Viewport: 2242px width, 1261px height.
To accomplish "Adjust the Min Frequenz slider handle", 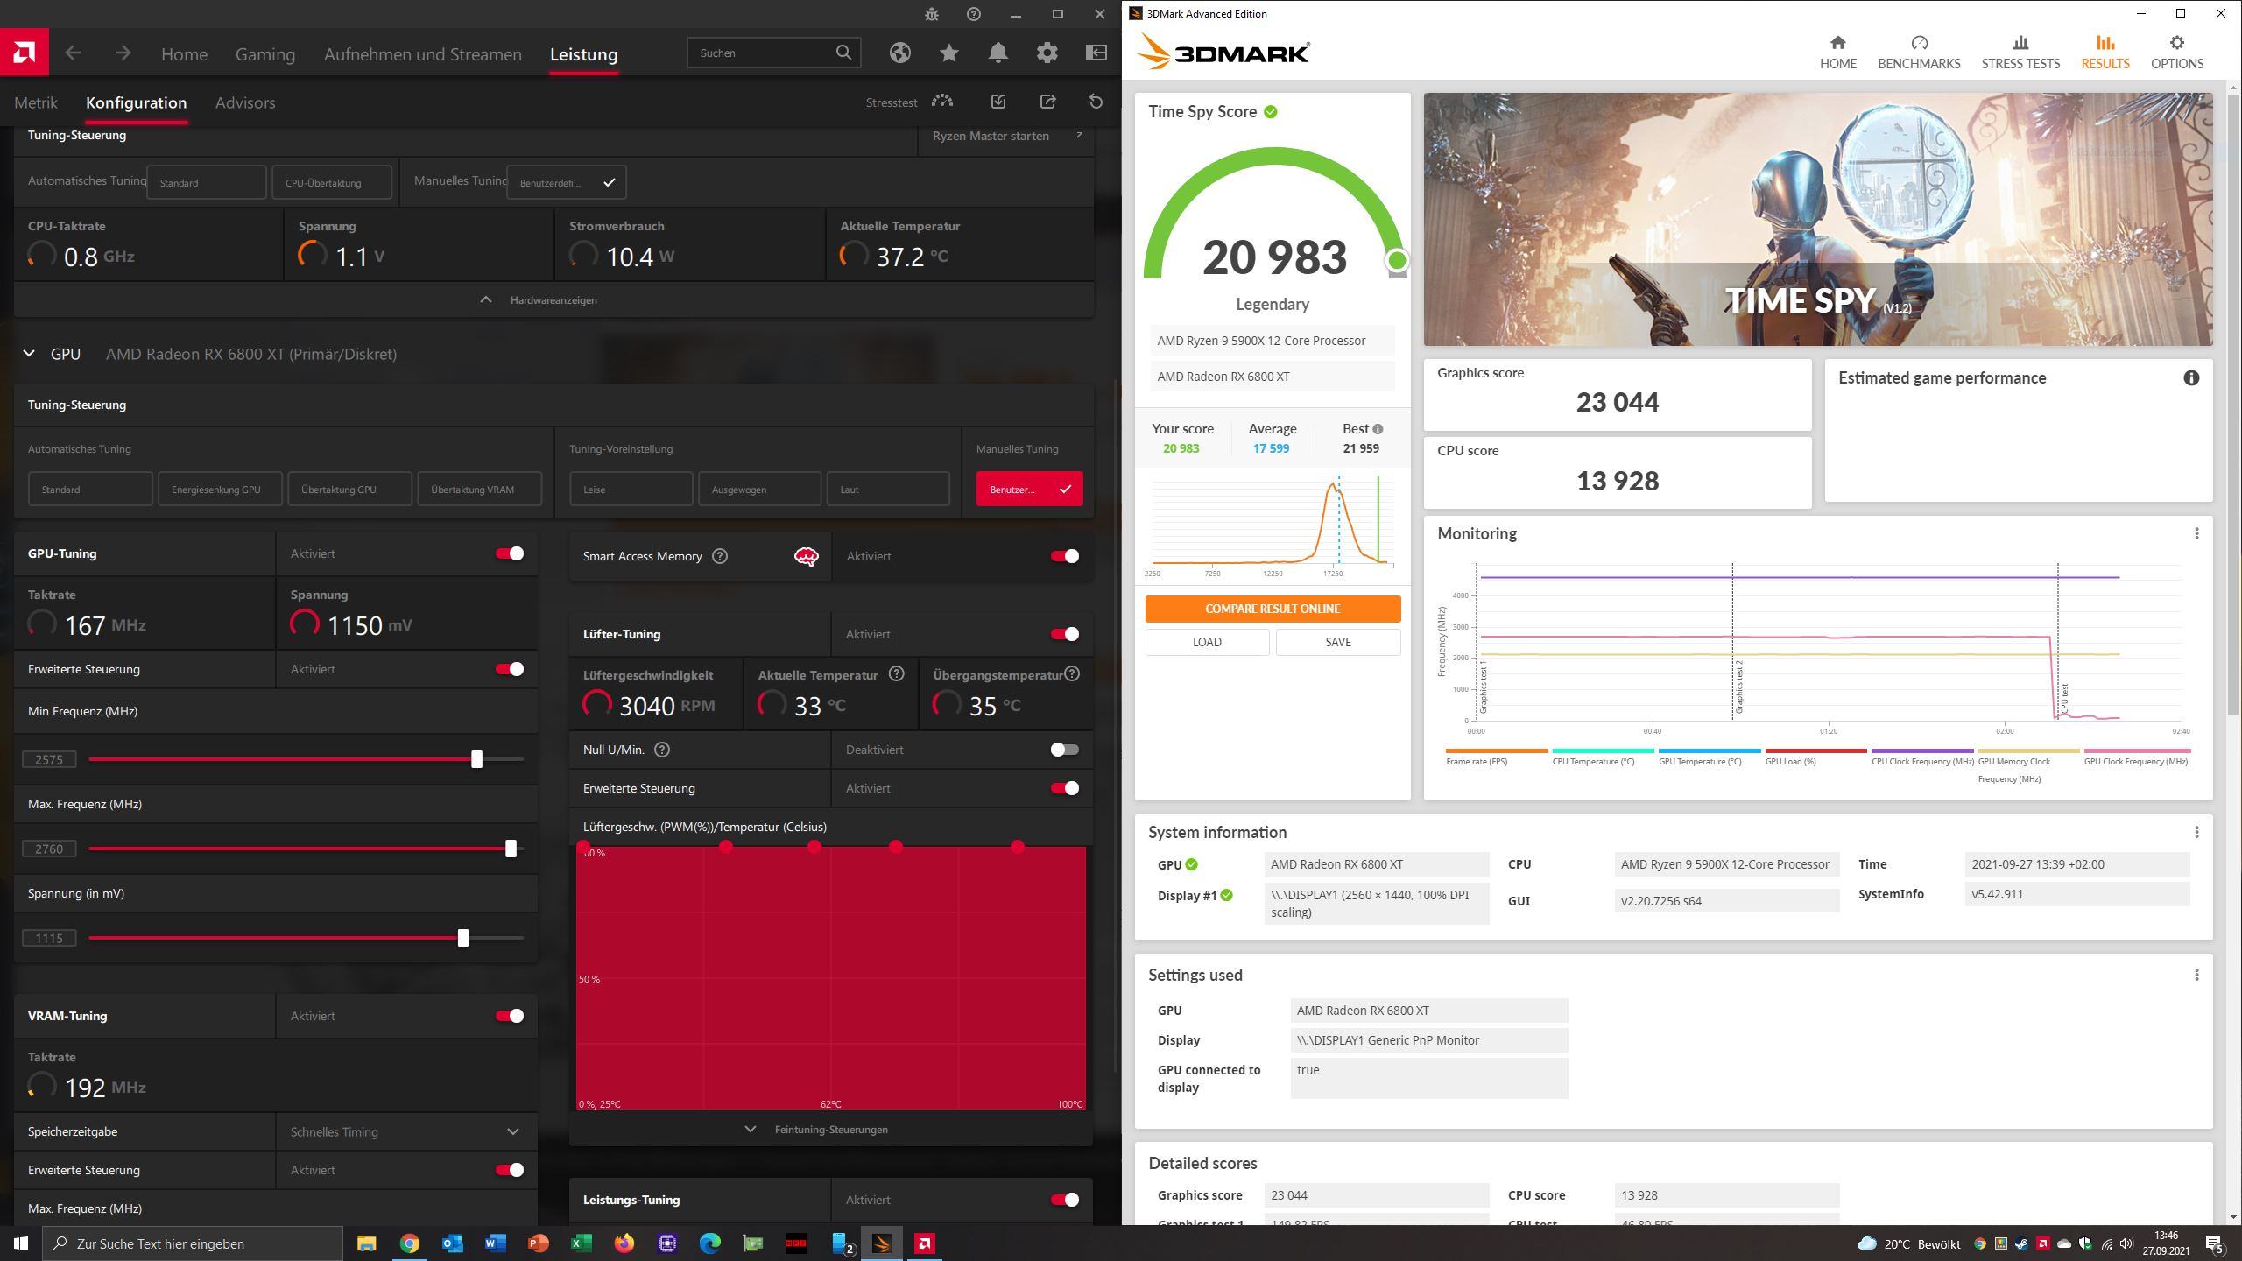I will pyautogui.click(x=476, y=759).
